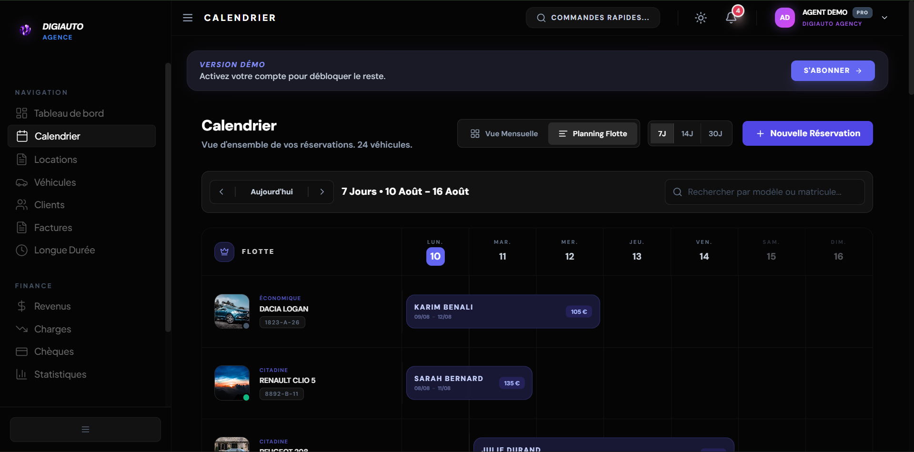Select the 30J range option

[715, 133]
